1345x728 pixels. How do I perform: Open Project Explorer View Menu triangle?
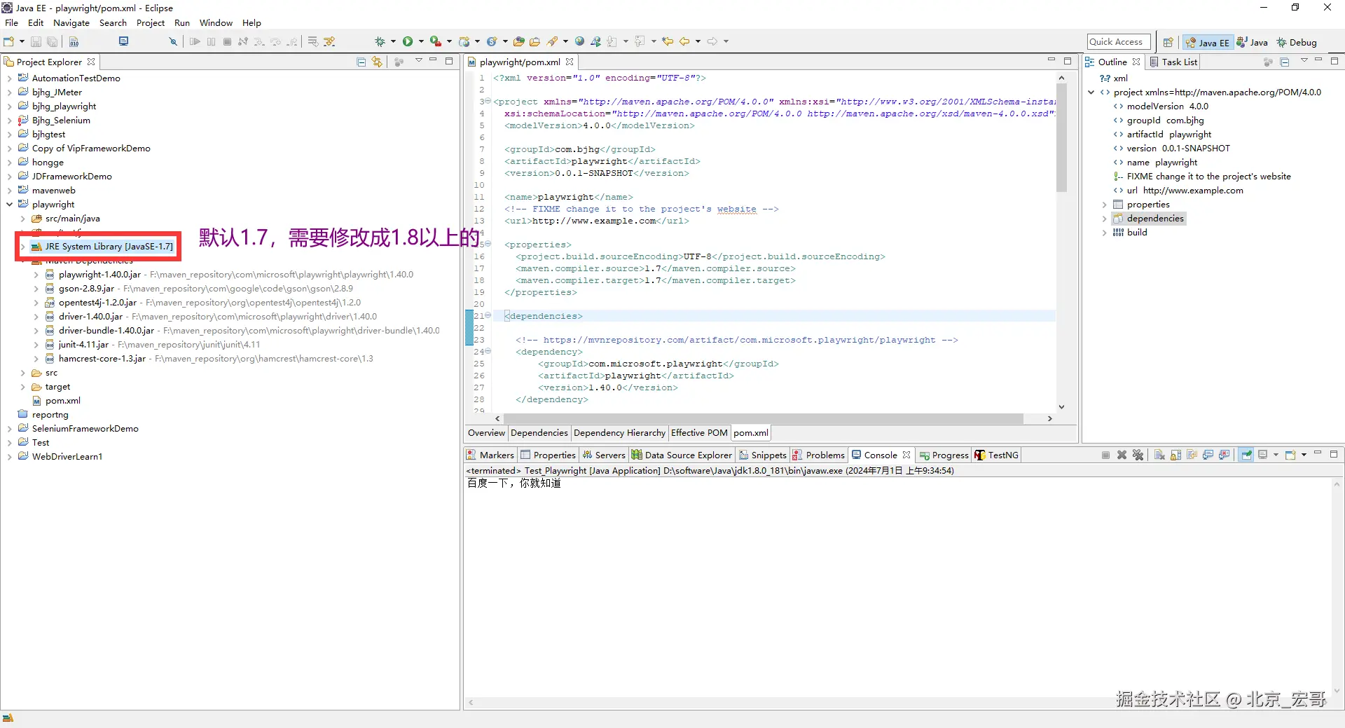(x=418, y=61)
